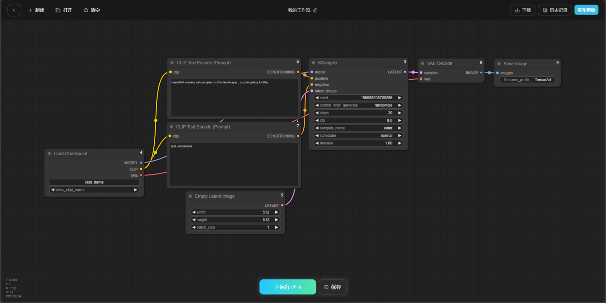Click the filename_prefix input field

(527, 80)
